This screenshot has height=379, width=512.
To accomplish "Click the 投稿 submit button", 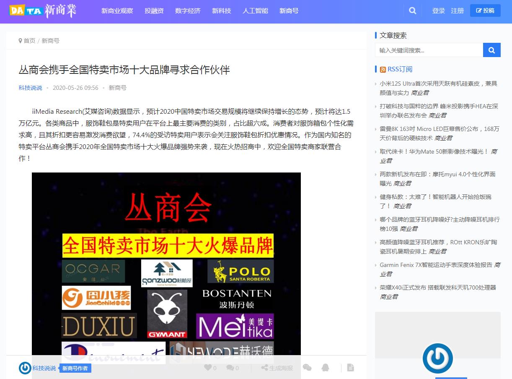I will (x=485, y=10).
